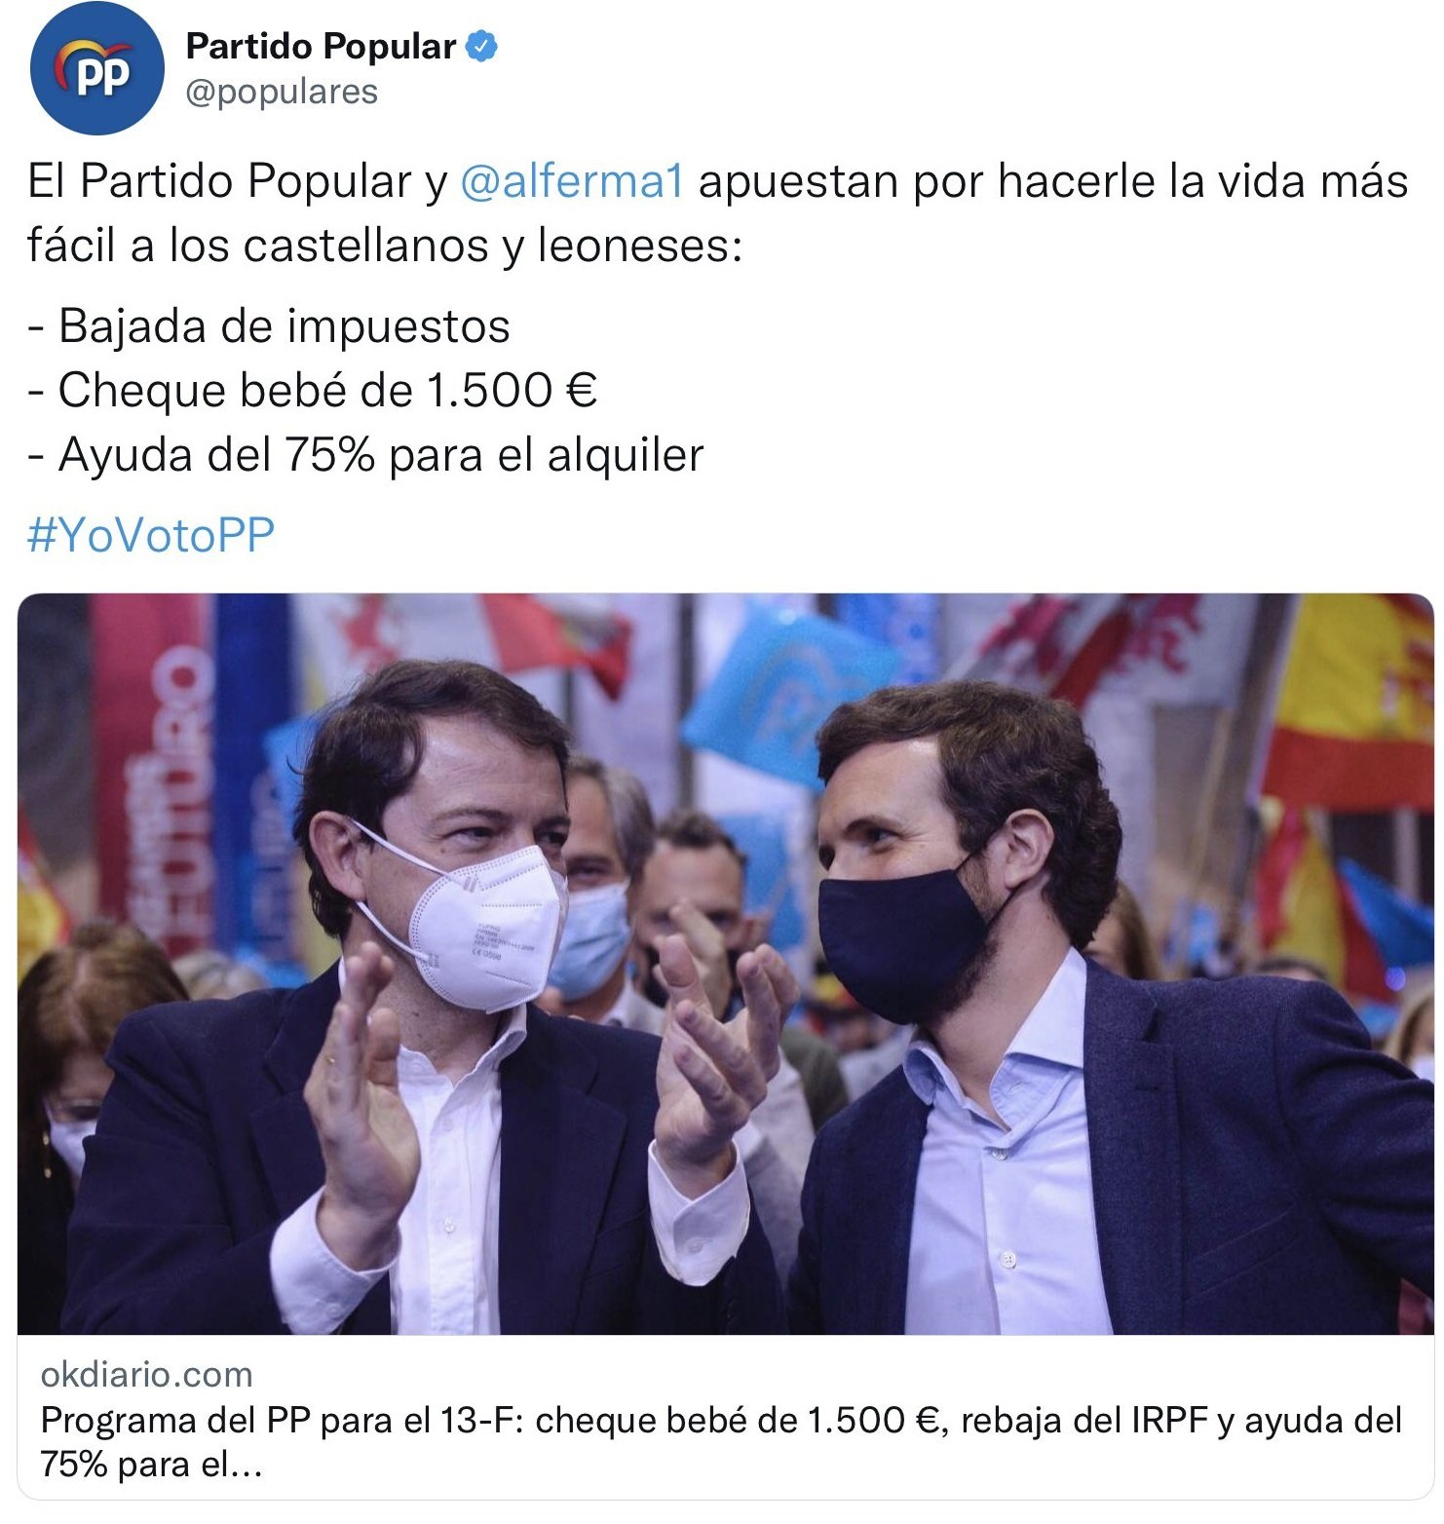Click the #YoVotoPP hashtag
Screen dimensions: 1444x1524
tap(151, 535)
